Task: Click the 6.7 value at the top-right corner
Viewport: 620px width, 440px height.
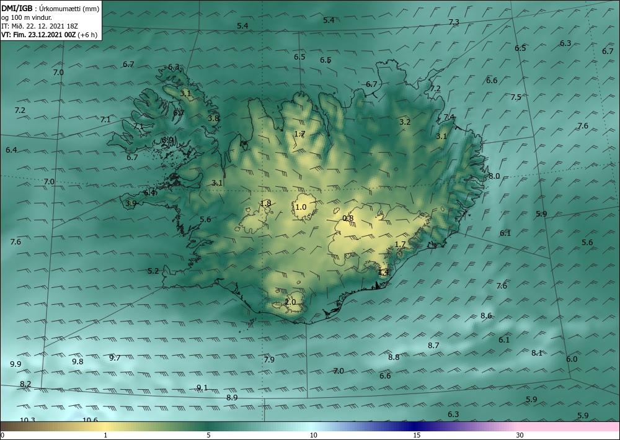Action: point(608,51)
